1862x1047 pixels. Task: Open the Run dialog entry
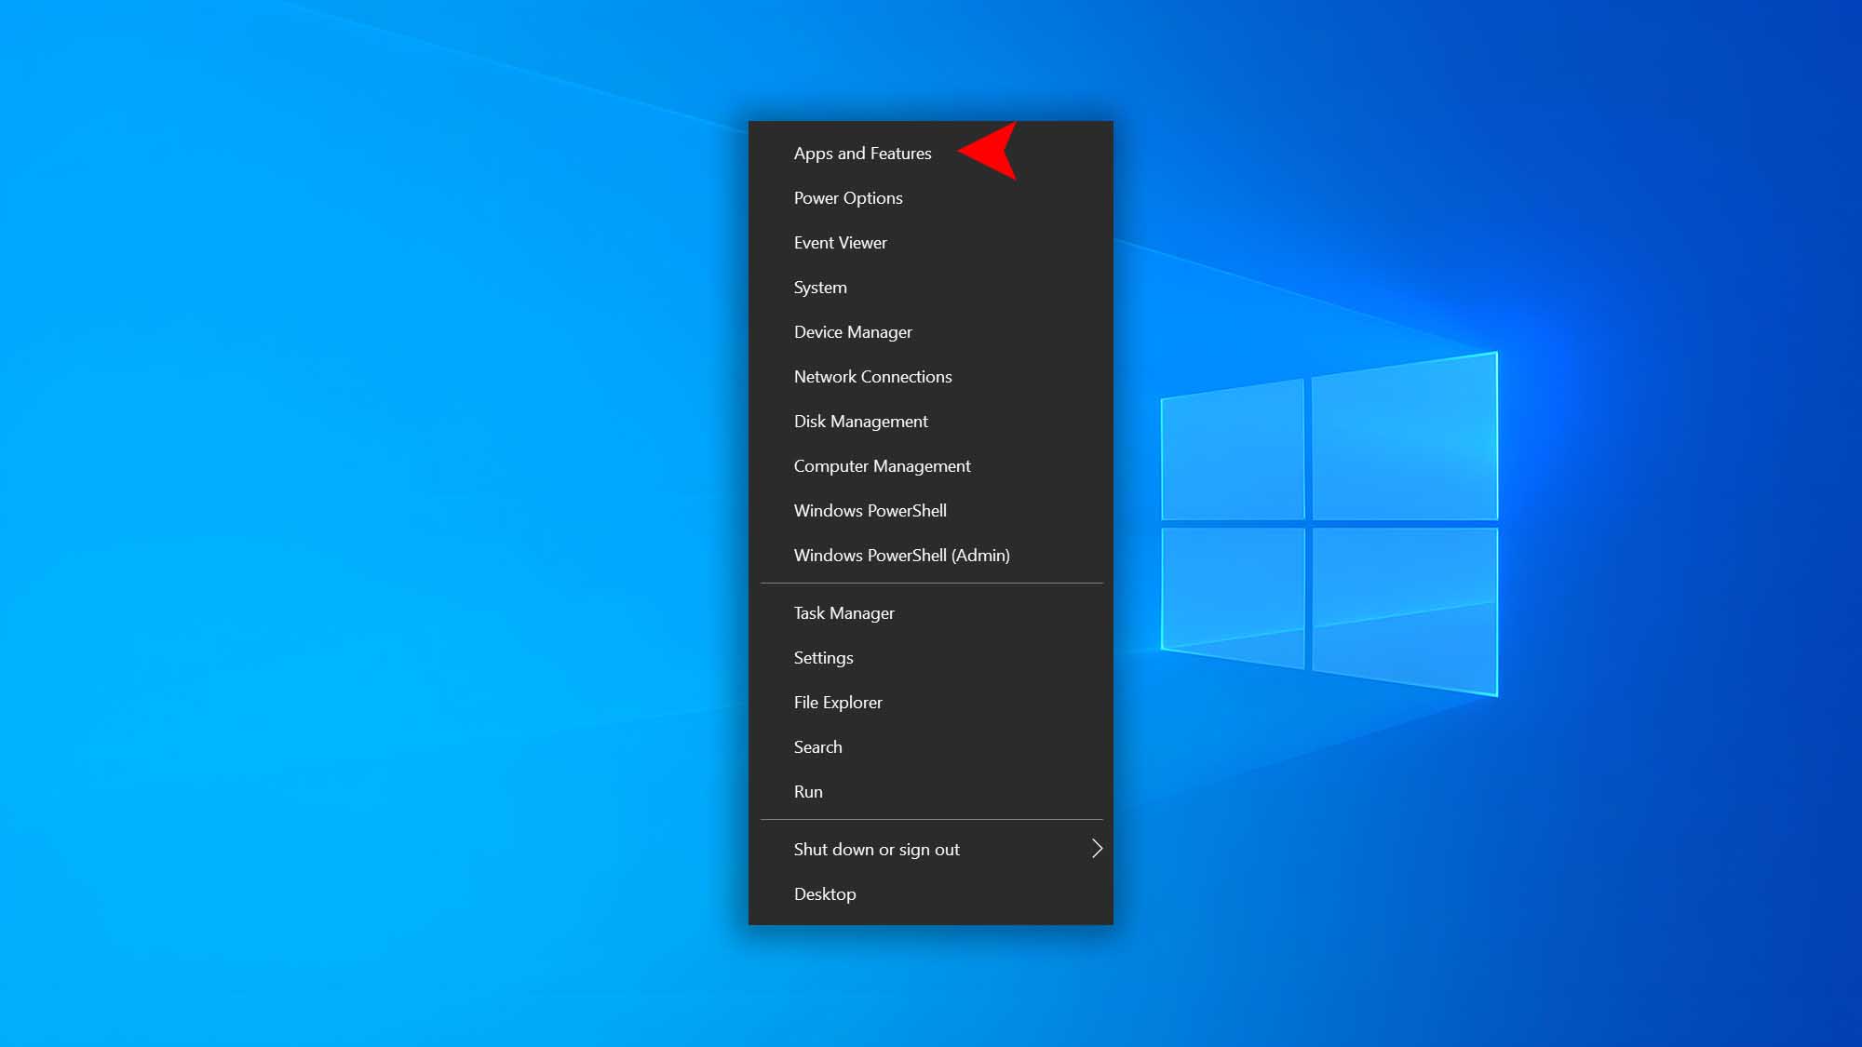click(930, 792)
